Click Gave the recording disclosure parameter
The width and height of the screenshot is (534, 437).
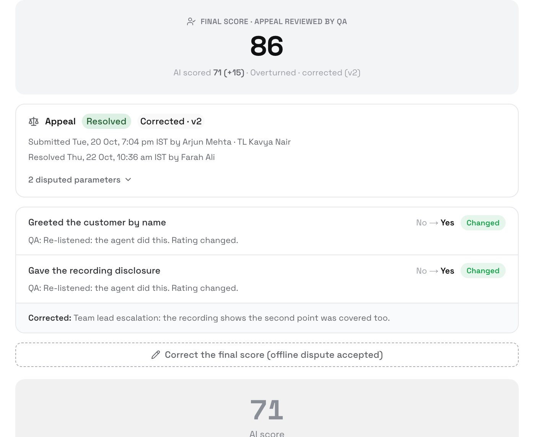(94, 271)
